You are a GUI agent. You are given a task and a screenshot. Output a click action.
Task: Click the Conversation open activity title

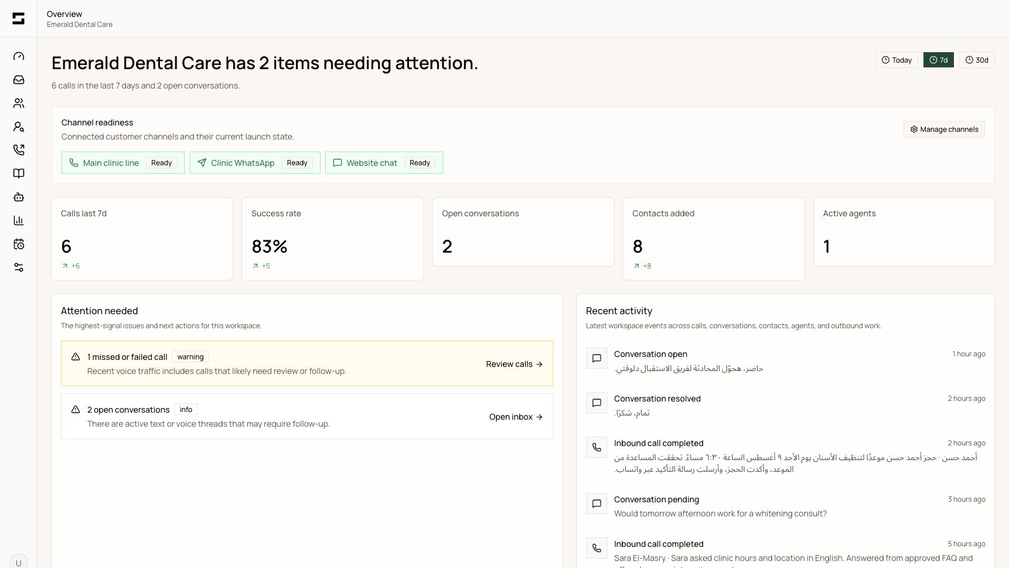coord(650,354)
